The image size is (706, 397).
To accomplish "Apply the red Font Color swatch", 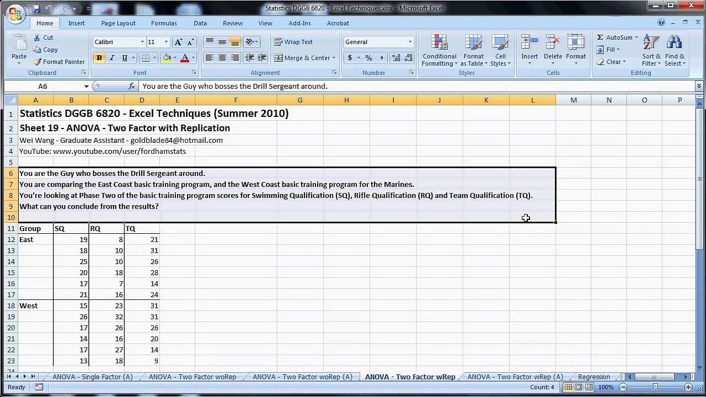I will pos(185,58).
